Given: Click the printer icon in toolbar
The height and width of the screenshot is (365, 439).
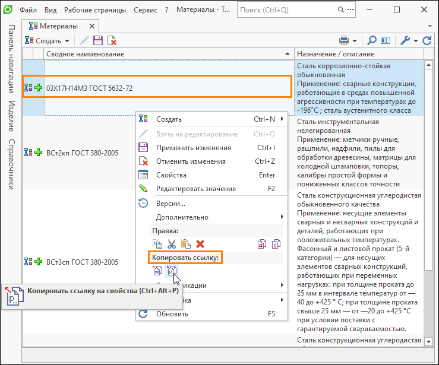Looking at the screenshot, I should click(344, 40).
